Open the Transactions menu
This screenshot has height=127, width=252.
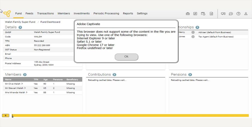[x=45, y=13]
